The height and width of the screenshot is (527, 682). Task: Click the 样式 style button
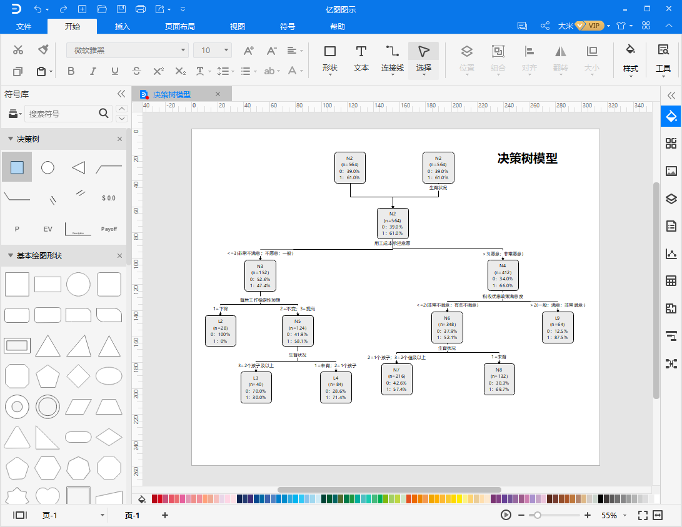pos(631,59)
